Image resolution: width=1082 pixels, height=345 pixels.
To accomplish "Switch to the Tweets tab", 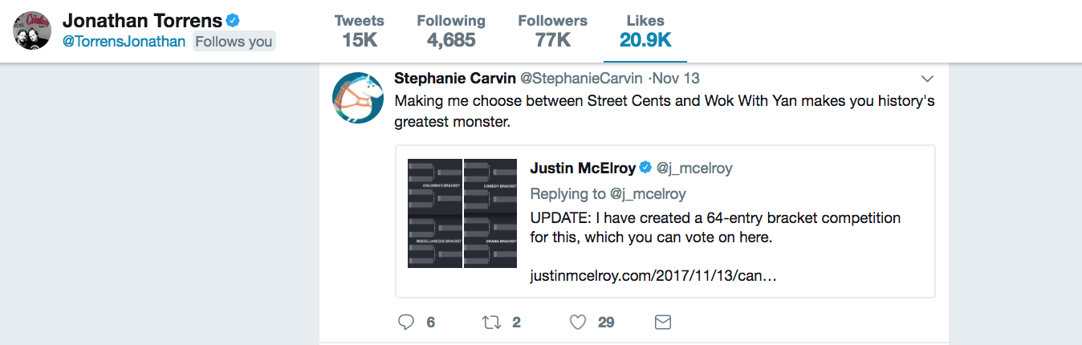I will tap(359, 30).
